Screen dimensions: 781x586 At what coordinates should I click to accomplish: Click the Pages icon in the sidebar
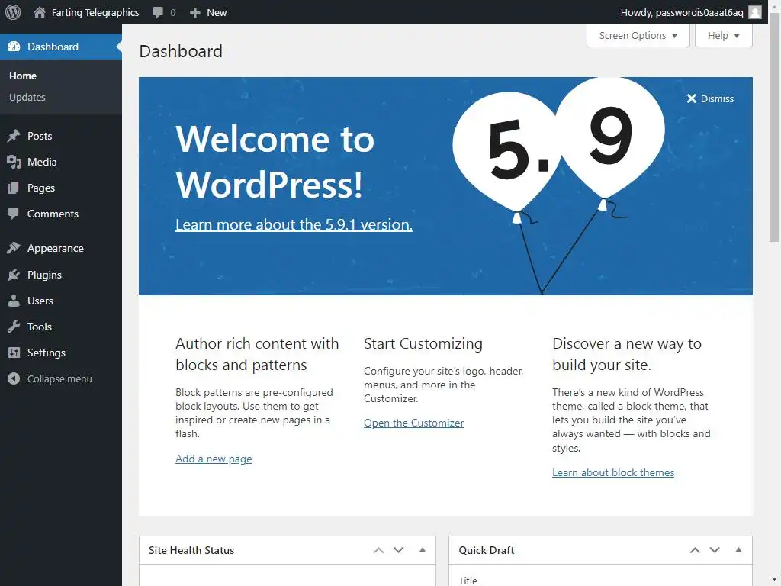(14, 188)
